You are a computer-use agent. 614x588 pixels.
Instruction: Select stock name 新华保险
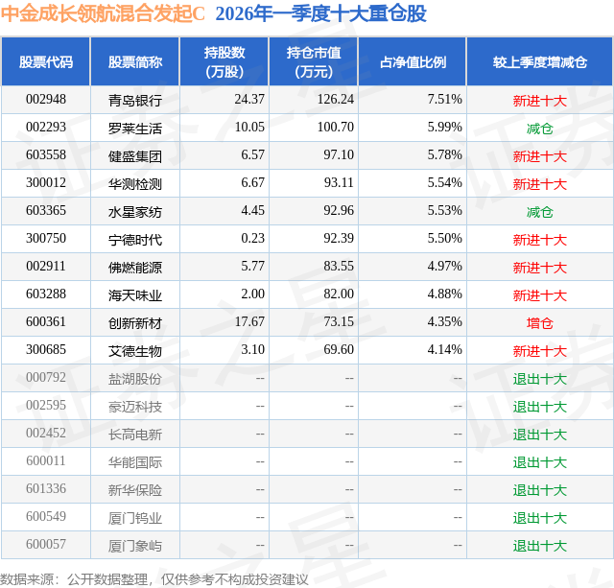click(x=135, y=490)
